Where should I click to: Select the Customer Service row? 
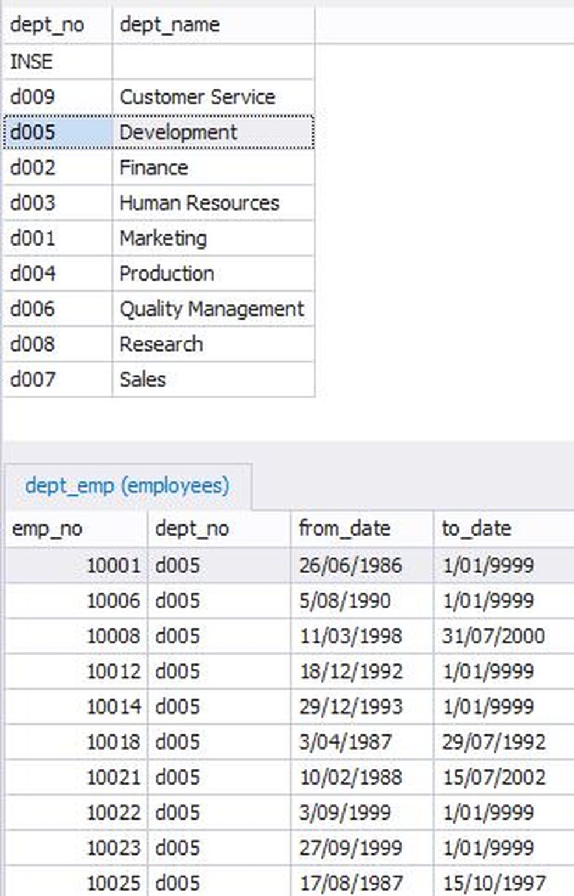click(x=198, y=97)
